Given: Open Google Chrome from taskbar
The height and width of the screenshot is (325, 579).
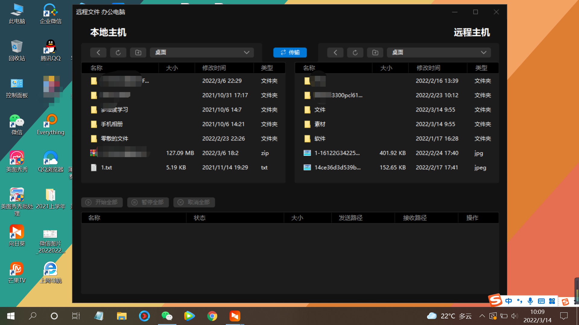Looking at the screenshot, I should click(x=212, y=316).
